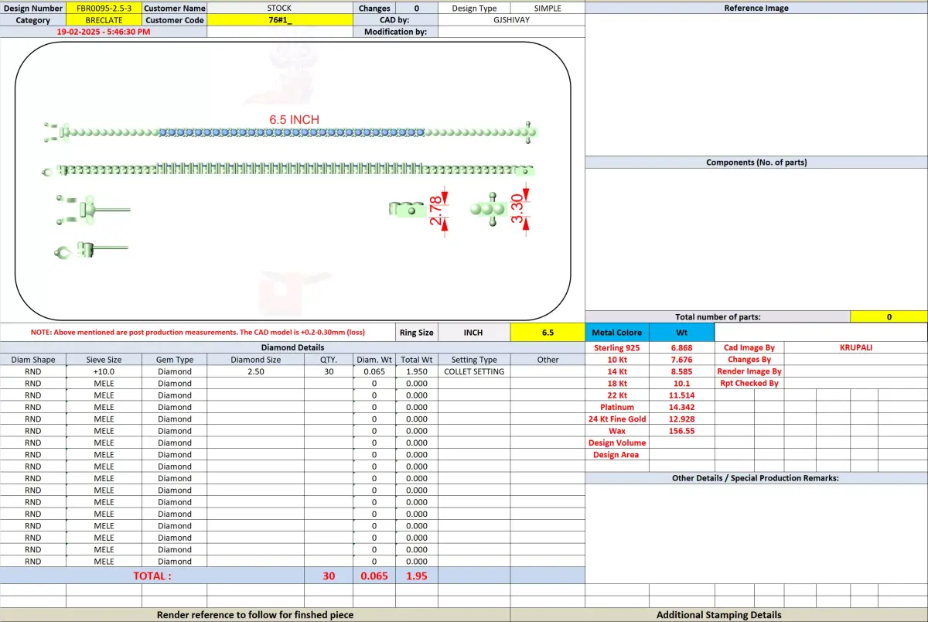Click the customer code cell 76#1_
This screenshot has height=622, width=928.
(x=279, y=20)
